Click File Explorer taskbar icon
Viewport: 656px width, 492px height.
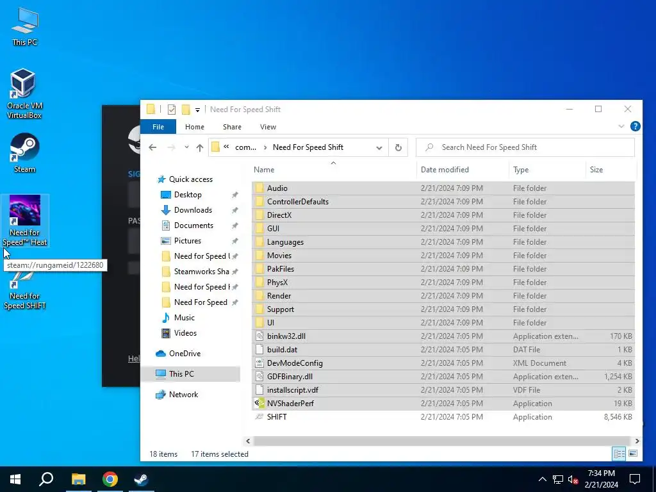coord(78,479)
